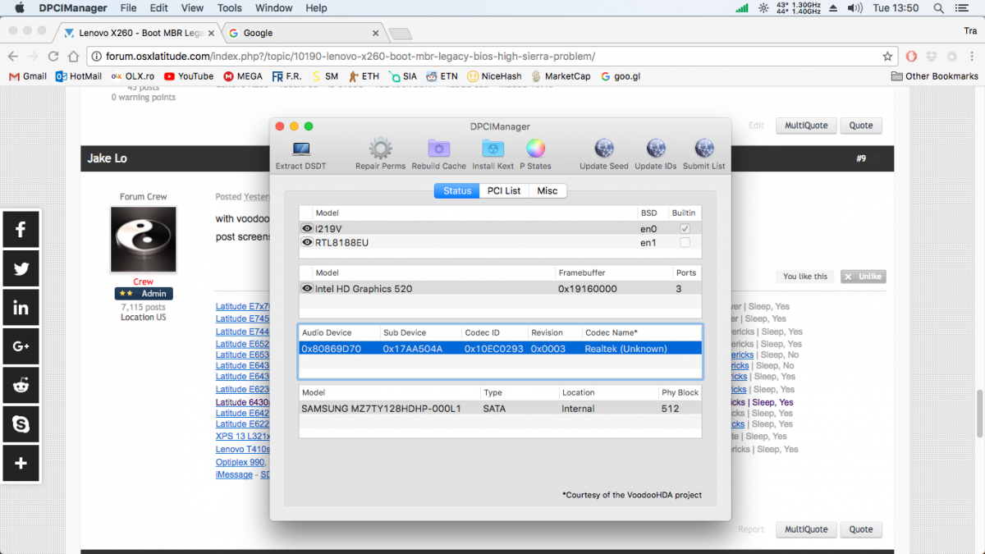The width and height of the screenshot is (985, 554).
Task: Click the Update IDs icon
Action: coord(655,150)
